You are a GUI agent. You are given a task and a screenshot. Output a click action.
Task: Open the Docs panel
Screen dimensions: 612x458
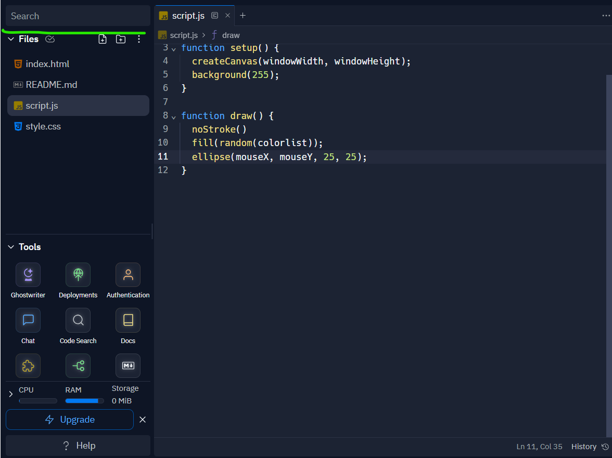[127, 320]
